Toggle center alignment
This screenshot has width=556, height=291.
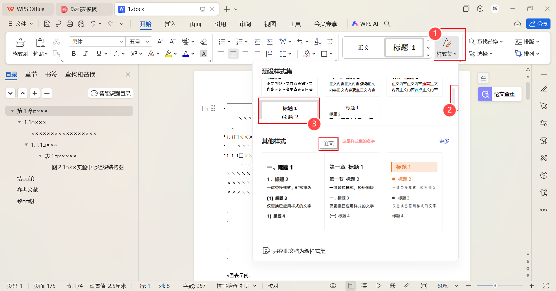pos(233,54)
